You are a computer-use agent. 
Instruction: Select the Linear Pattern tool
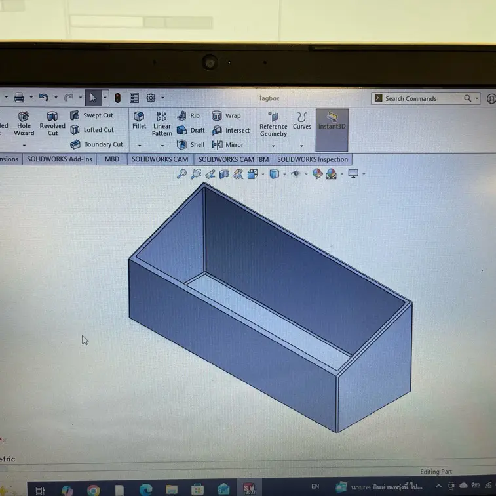(162, 124)
